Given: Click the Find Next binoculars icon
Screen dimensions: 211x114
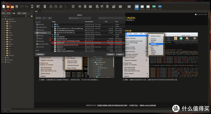Looking at the screenshot, I should (61, 6).
